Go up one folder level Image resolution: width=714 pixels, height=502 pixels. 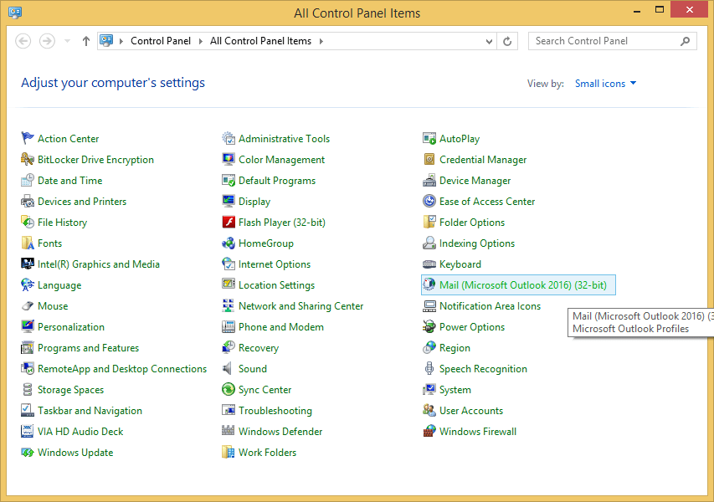87,40
